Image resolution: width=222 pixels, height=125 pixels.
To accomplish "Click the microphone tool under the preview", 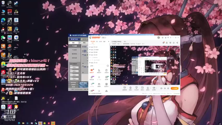I will 148,88.
